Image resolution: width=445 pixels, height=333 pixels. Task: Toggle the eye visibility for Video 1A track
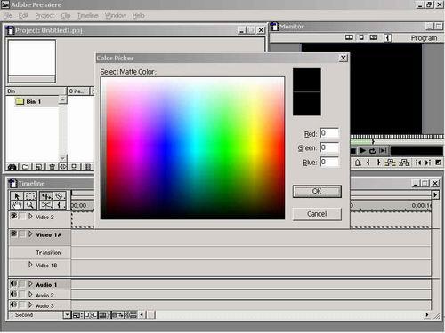coord(13,234)
